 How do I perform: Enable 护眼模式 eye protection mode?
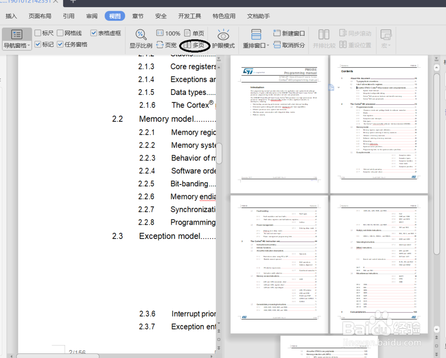223,39
